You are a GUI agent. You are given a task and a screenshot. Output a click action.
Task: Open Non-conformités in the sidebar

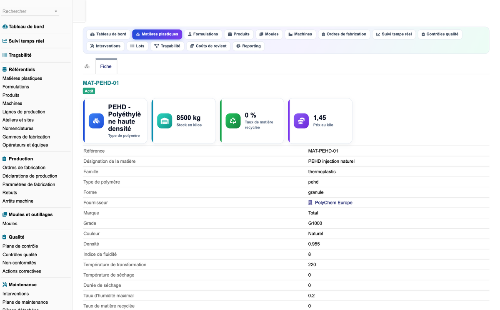click(19, 263)
